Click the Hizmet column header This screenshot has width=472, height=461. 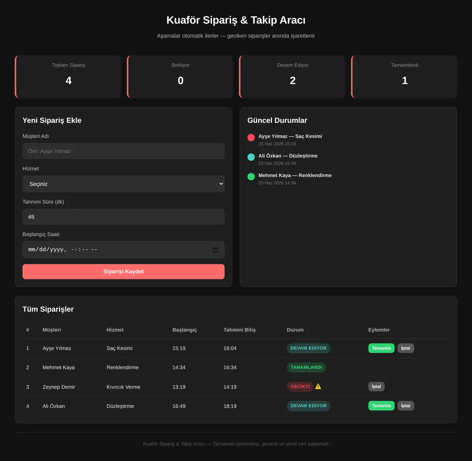(x=115, y=330)
